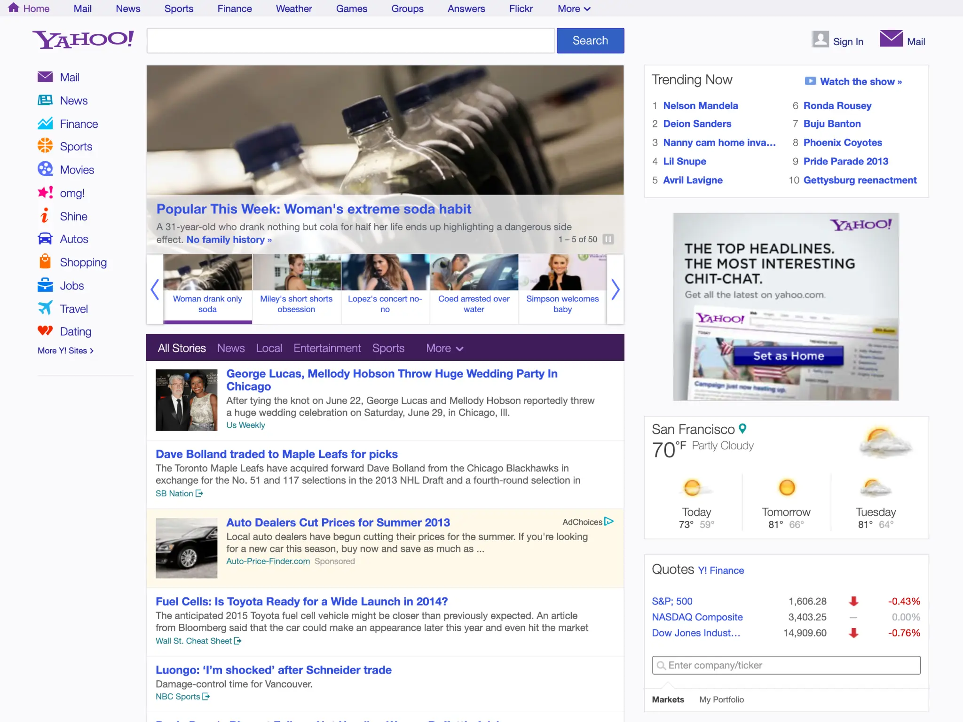Open the Miley's short shorts obsession thumbnail
The image size is (963, 722).
(x=296, y=272)
